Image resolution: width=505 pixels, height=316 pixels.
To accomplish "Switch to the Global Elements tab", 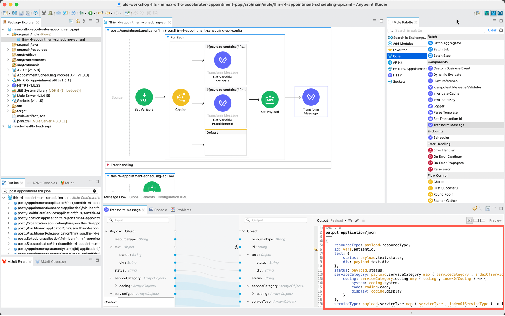I will (142, 197).
